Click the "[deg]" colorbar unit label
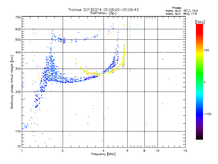The image size is (218, 164). coord(200,22)
